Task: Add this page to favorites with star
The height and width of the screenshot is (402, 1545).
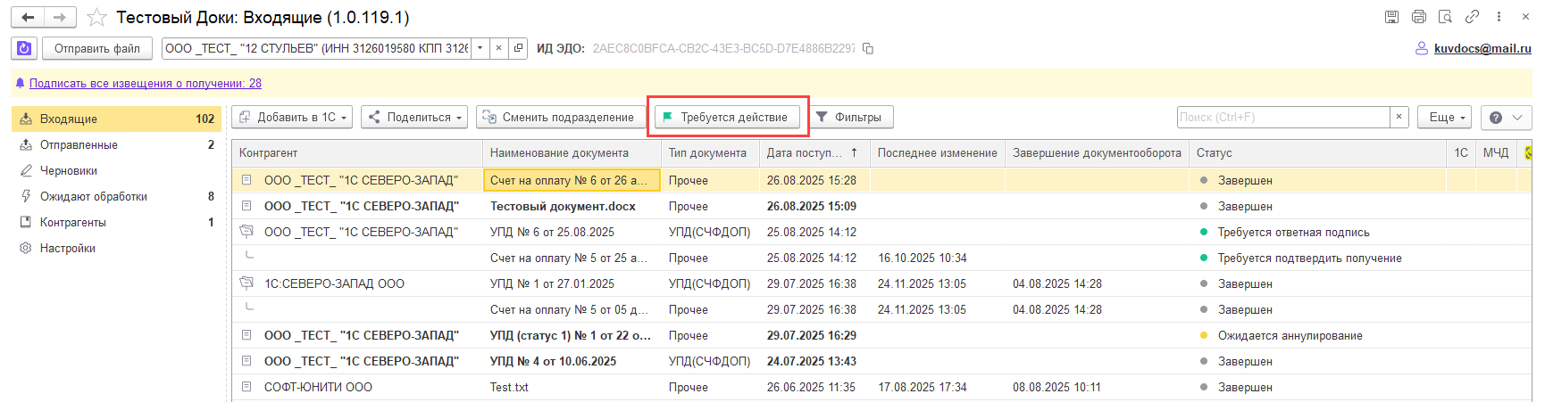Action: [x=97, y=18]
